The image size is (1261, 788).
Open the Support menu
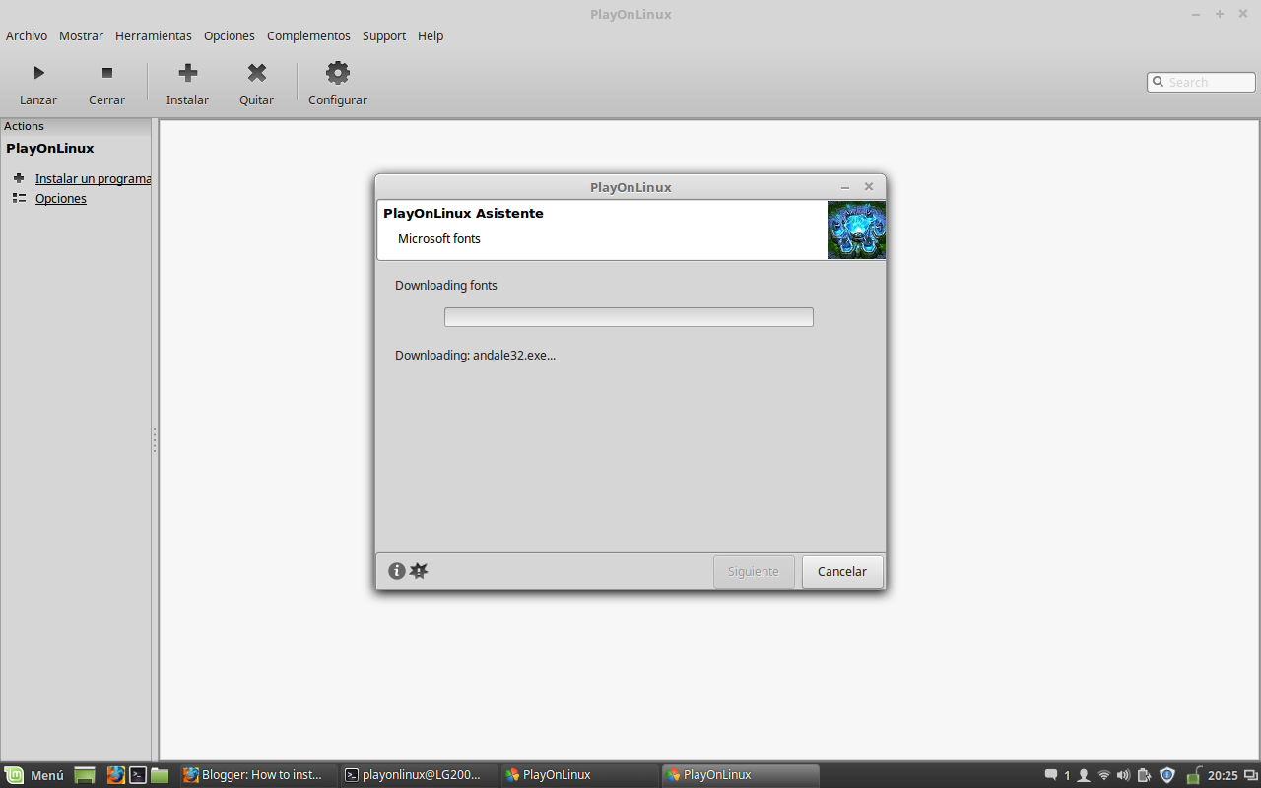coord(384,35)
